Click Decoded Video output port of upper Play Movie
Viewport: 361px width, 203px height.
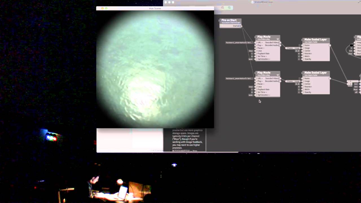[x=280, y=43]
